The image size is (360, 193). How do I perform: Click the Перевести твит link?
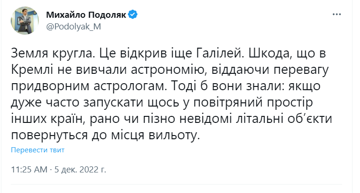[37, 150]
